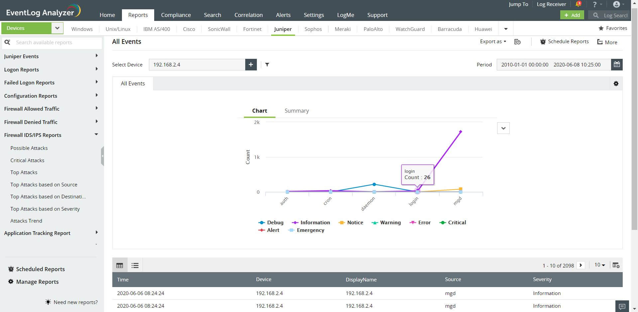Click the search magnifier in report search

click(7, 43)
